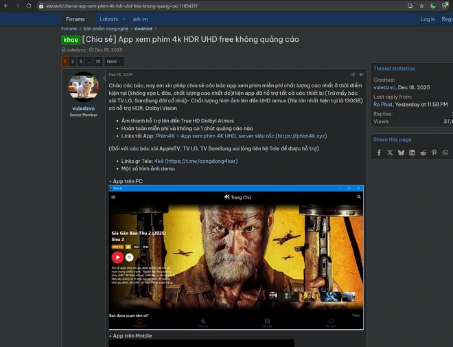Viewport: 453px width, 347px height.
Task: Open vuledzvc in Thread statistics
Action: click(x=384, y=87)
